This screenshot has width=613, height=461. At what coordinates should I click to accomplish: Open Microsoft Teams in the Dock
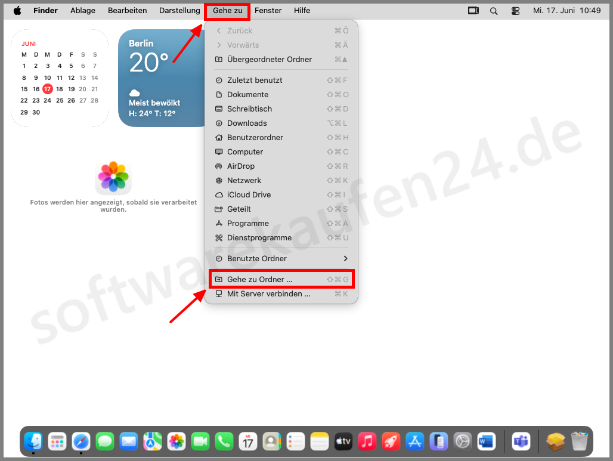[521, 441]
